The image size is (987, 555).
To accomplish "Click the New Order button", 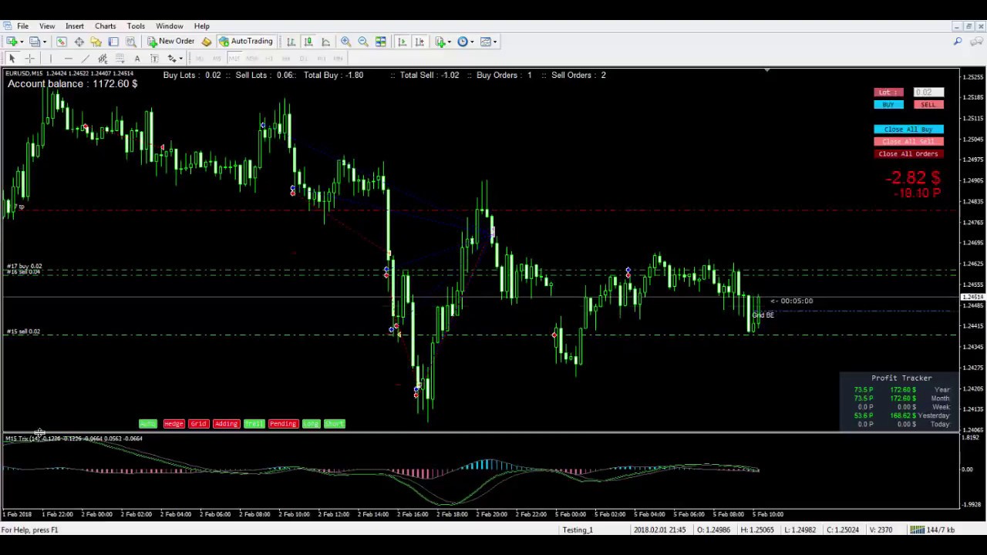I will [x=171, y=42].
